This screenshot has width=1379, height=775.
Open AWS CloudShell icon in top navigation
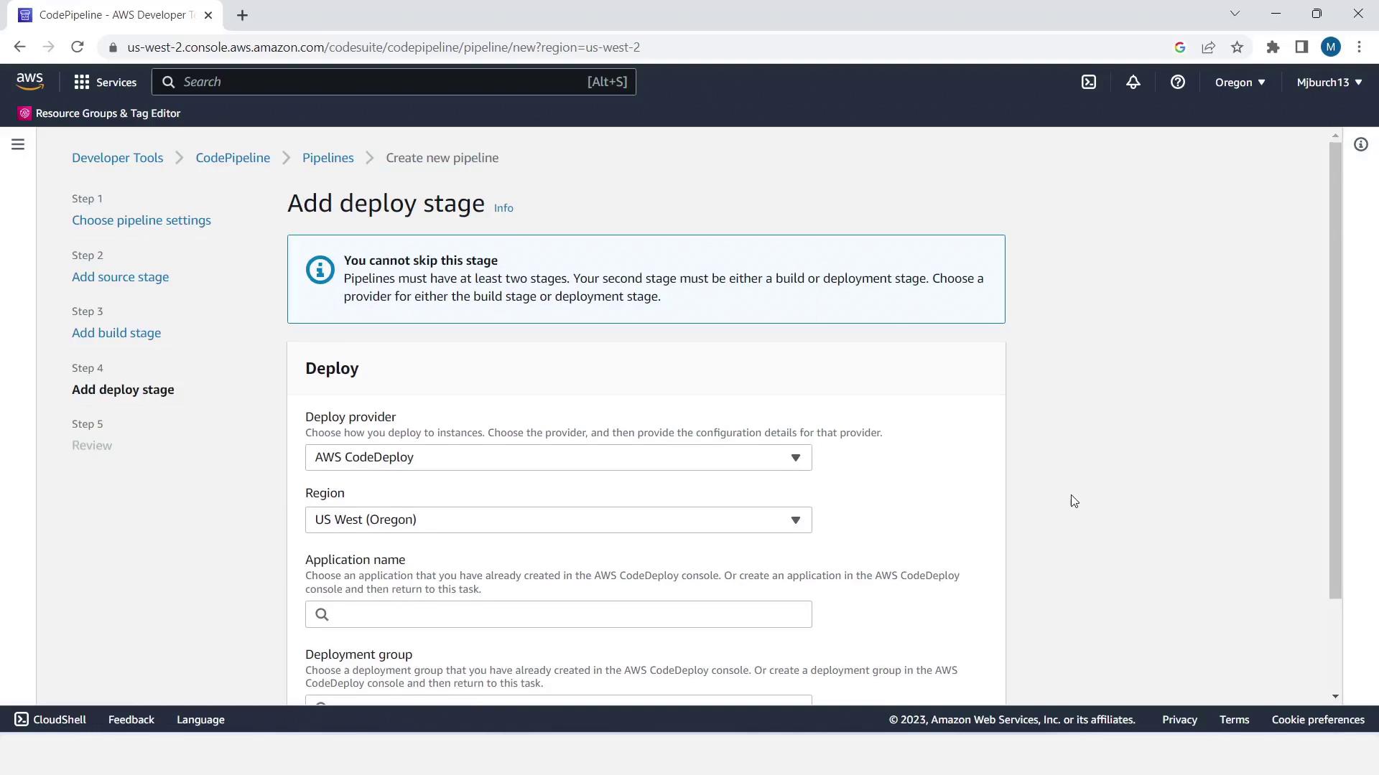point(1089,82)
